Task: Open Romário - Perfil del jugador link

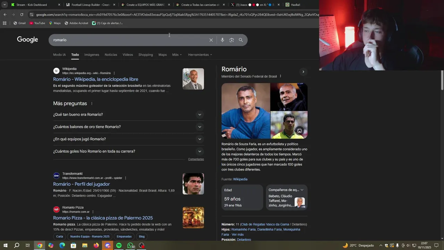Action: (x=82, y=184)
